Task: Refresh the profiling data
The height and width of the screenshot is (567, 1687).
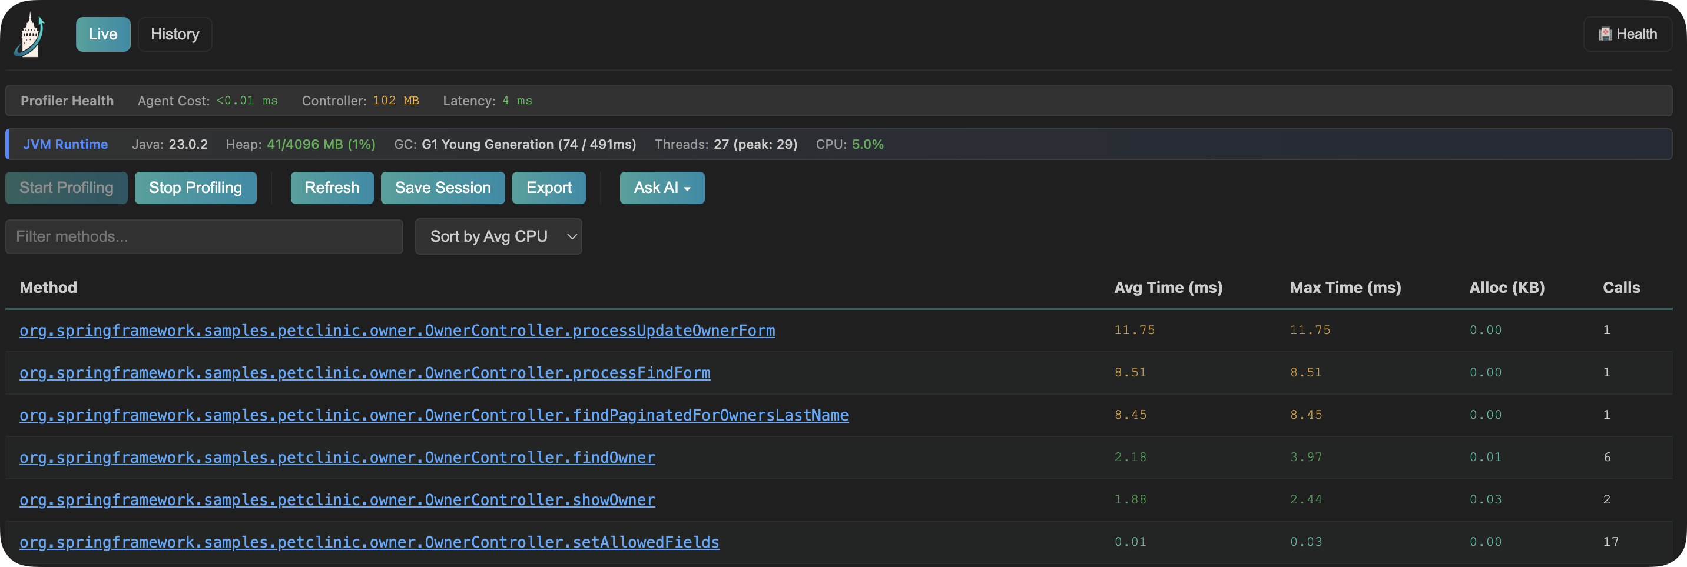Action: coord(332,188)
